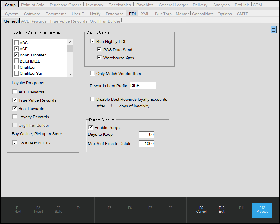The width and height of the screenshot is (280, 224).
Task: Toggle the Enable Purge checkbox
Action: [91, 127]
